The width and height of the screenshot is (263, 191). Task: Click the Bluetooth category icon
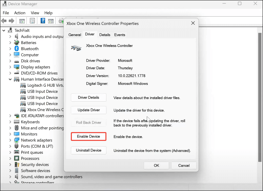(16, 48)
